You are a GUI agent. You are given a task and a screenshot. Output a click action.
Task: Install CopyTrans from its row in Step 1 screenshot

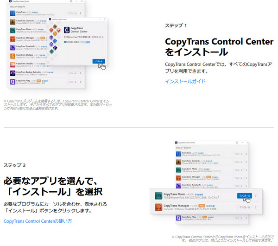(x=73, y=13)
